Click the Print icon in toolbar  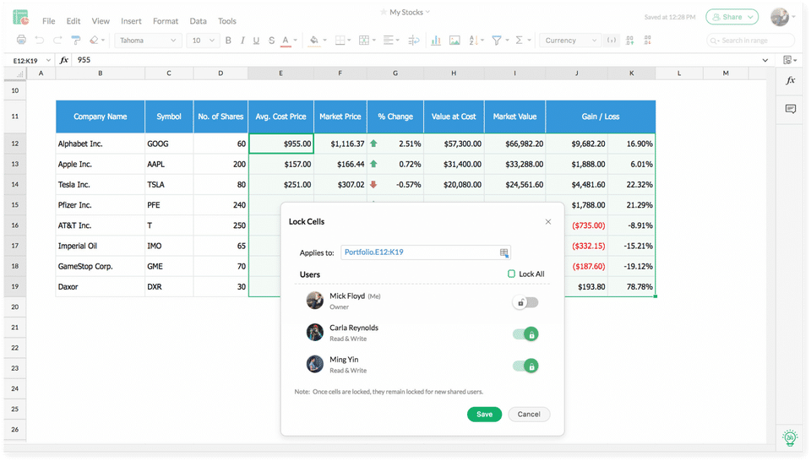point(21,40)
